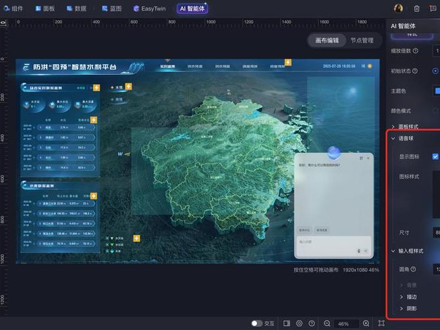
Task: Click the 圆角 help question icon
Action: click(x=413, y=269)
